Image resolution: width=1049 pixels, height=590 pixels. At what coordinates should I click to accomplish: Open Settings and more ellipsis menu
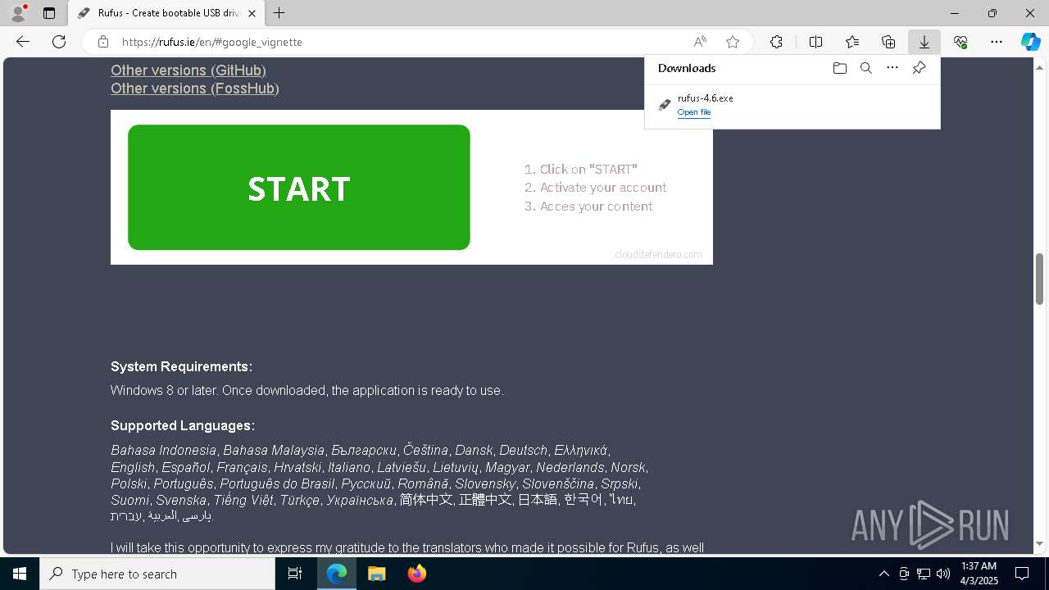997,42
